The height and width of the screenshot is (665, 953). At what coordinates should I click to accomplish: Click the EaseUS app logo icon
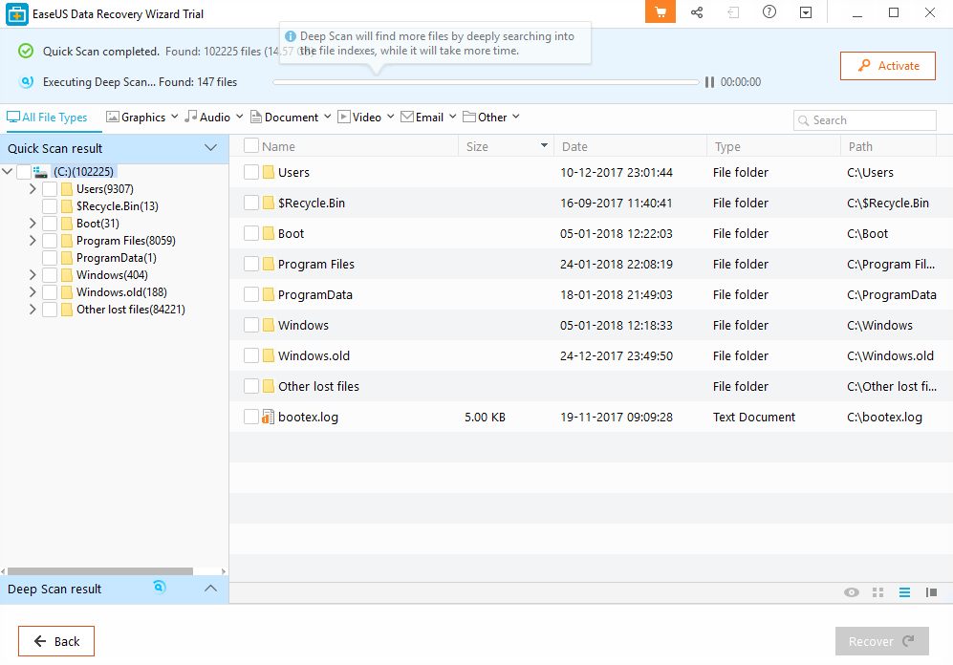17,13
